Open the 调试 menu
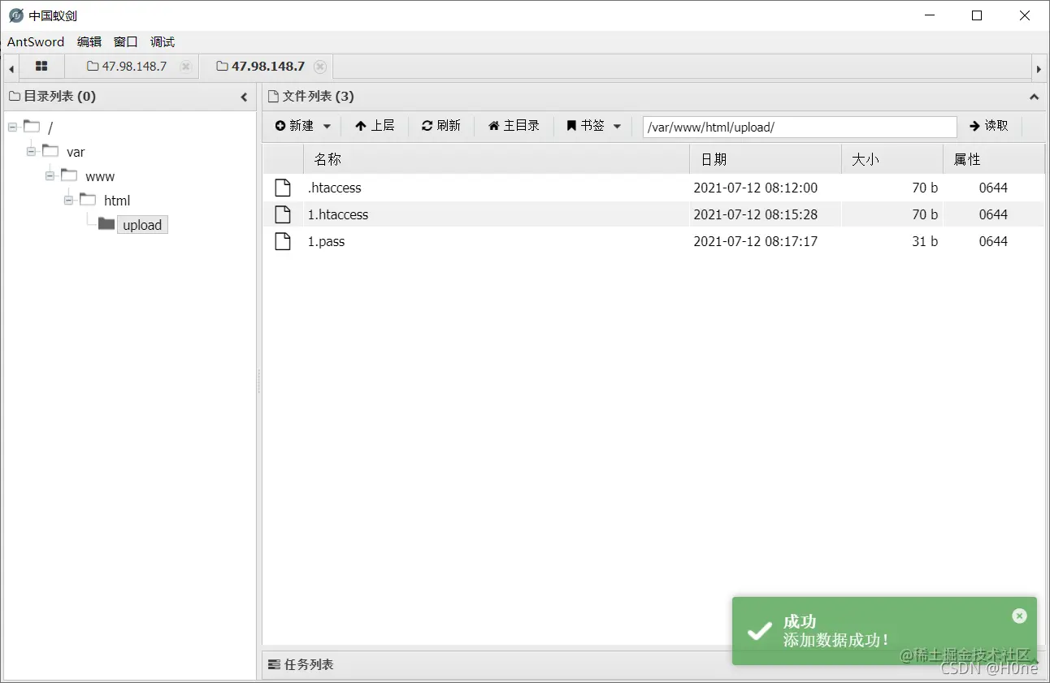Screen dimensions: 1050x683 (162, 41)
